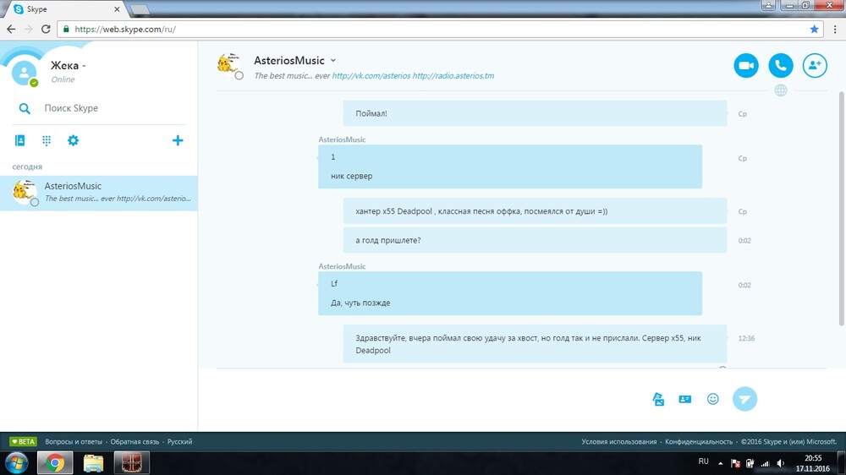
Task: Click message about хантер x55 Deadpool
Action: tap(535, 211)
